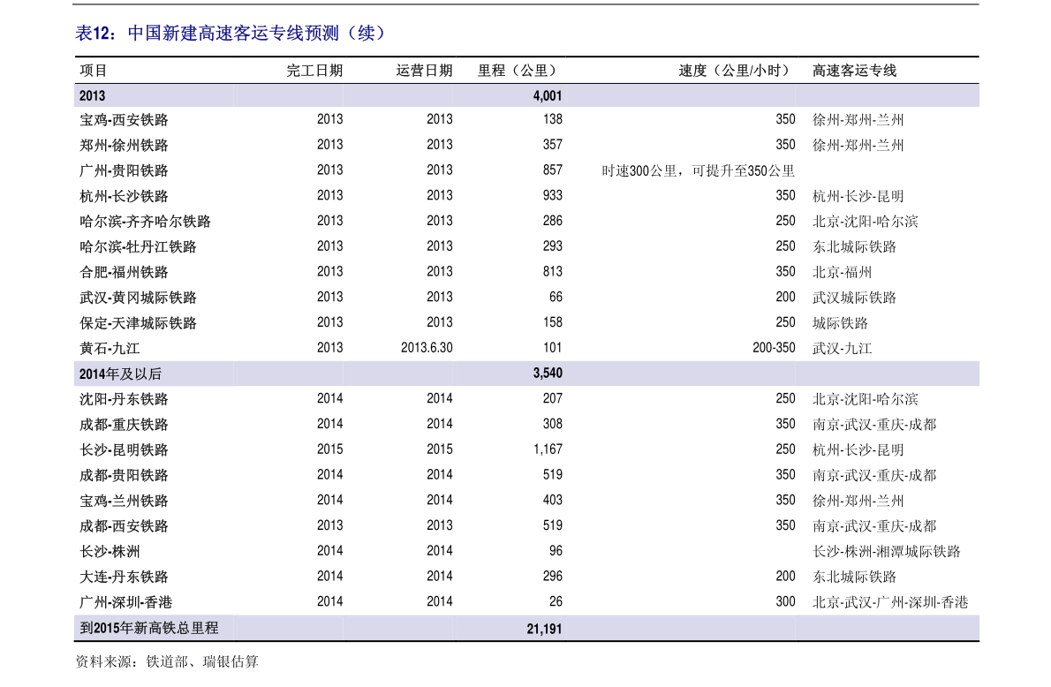Click the 高速客运专线 column header
Screen dimensions: 1051x687
click(848, 71)
